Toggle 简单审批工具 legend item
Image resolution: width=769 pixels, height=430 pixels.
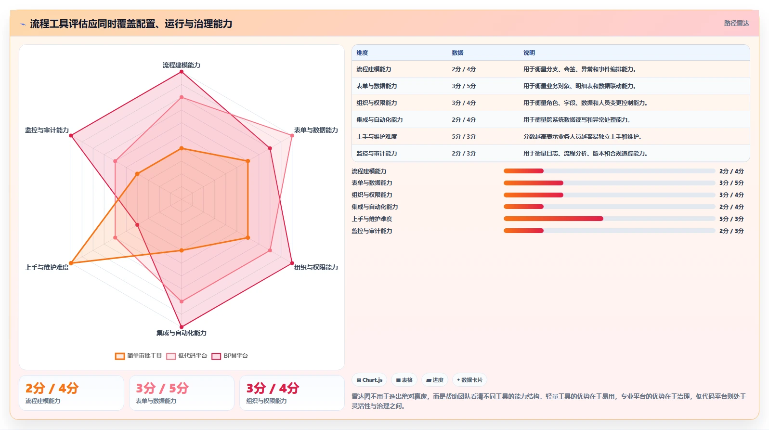pyautogui.click(x=139, y=356)
